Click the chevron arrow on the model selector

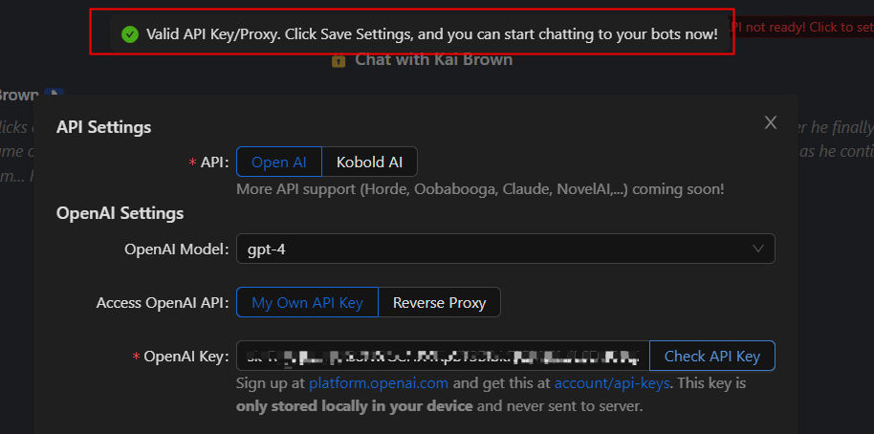(x=759, y=250)
